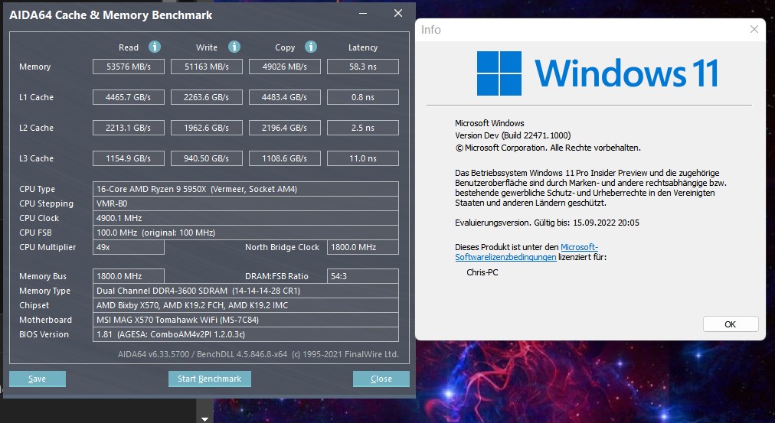Click L2 Cache Write value 1962.6 GB/s
The height and width of the screenshot is (423, 775).
click(x=207, y=128)
